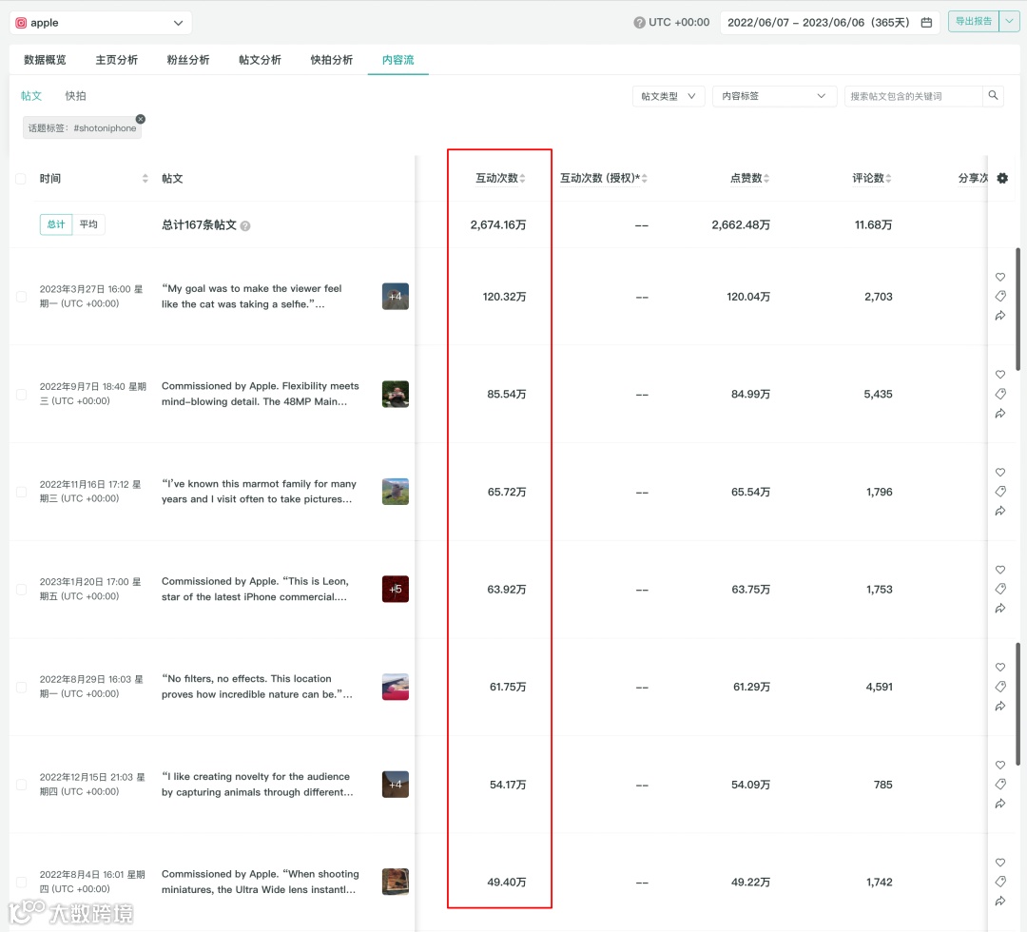Share the Leon commercial post
Screen dimensions: 1027x932
[1000, 609]
